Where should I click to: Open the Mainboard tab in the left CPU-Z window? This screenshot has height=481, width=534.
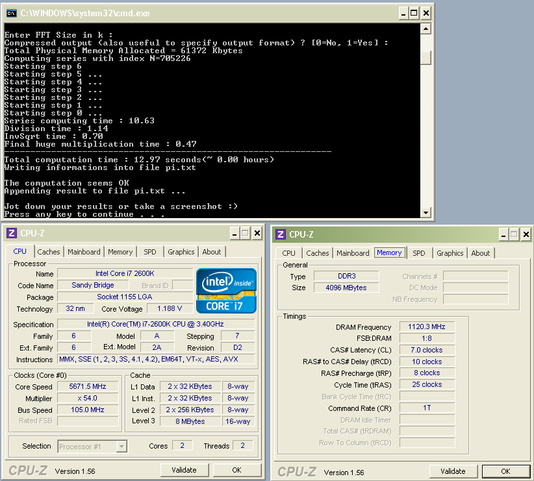[x=84, y=252]
